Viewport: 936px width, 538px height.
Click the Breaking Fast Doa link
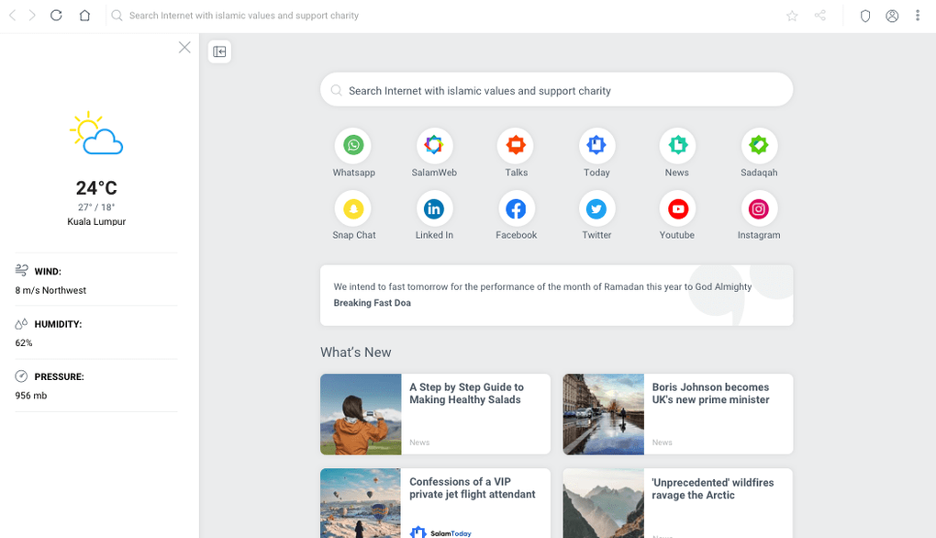[372, 303]
